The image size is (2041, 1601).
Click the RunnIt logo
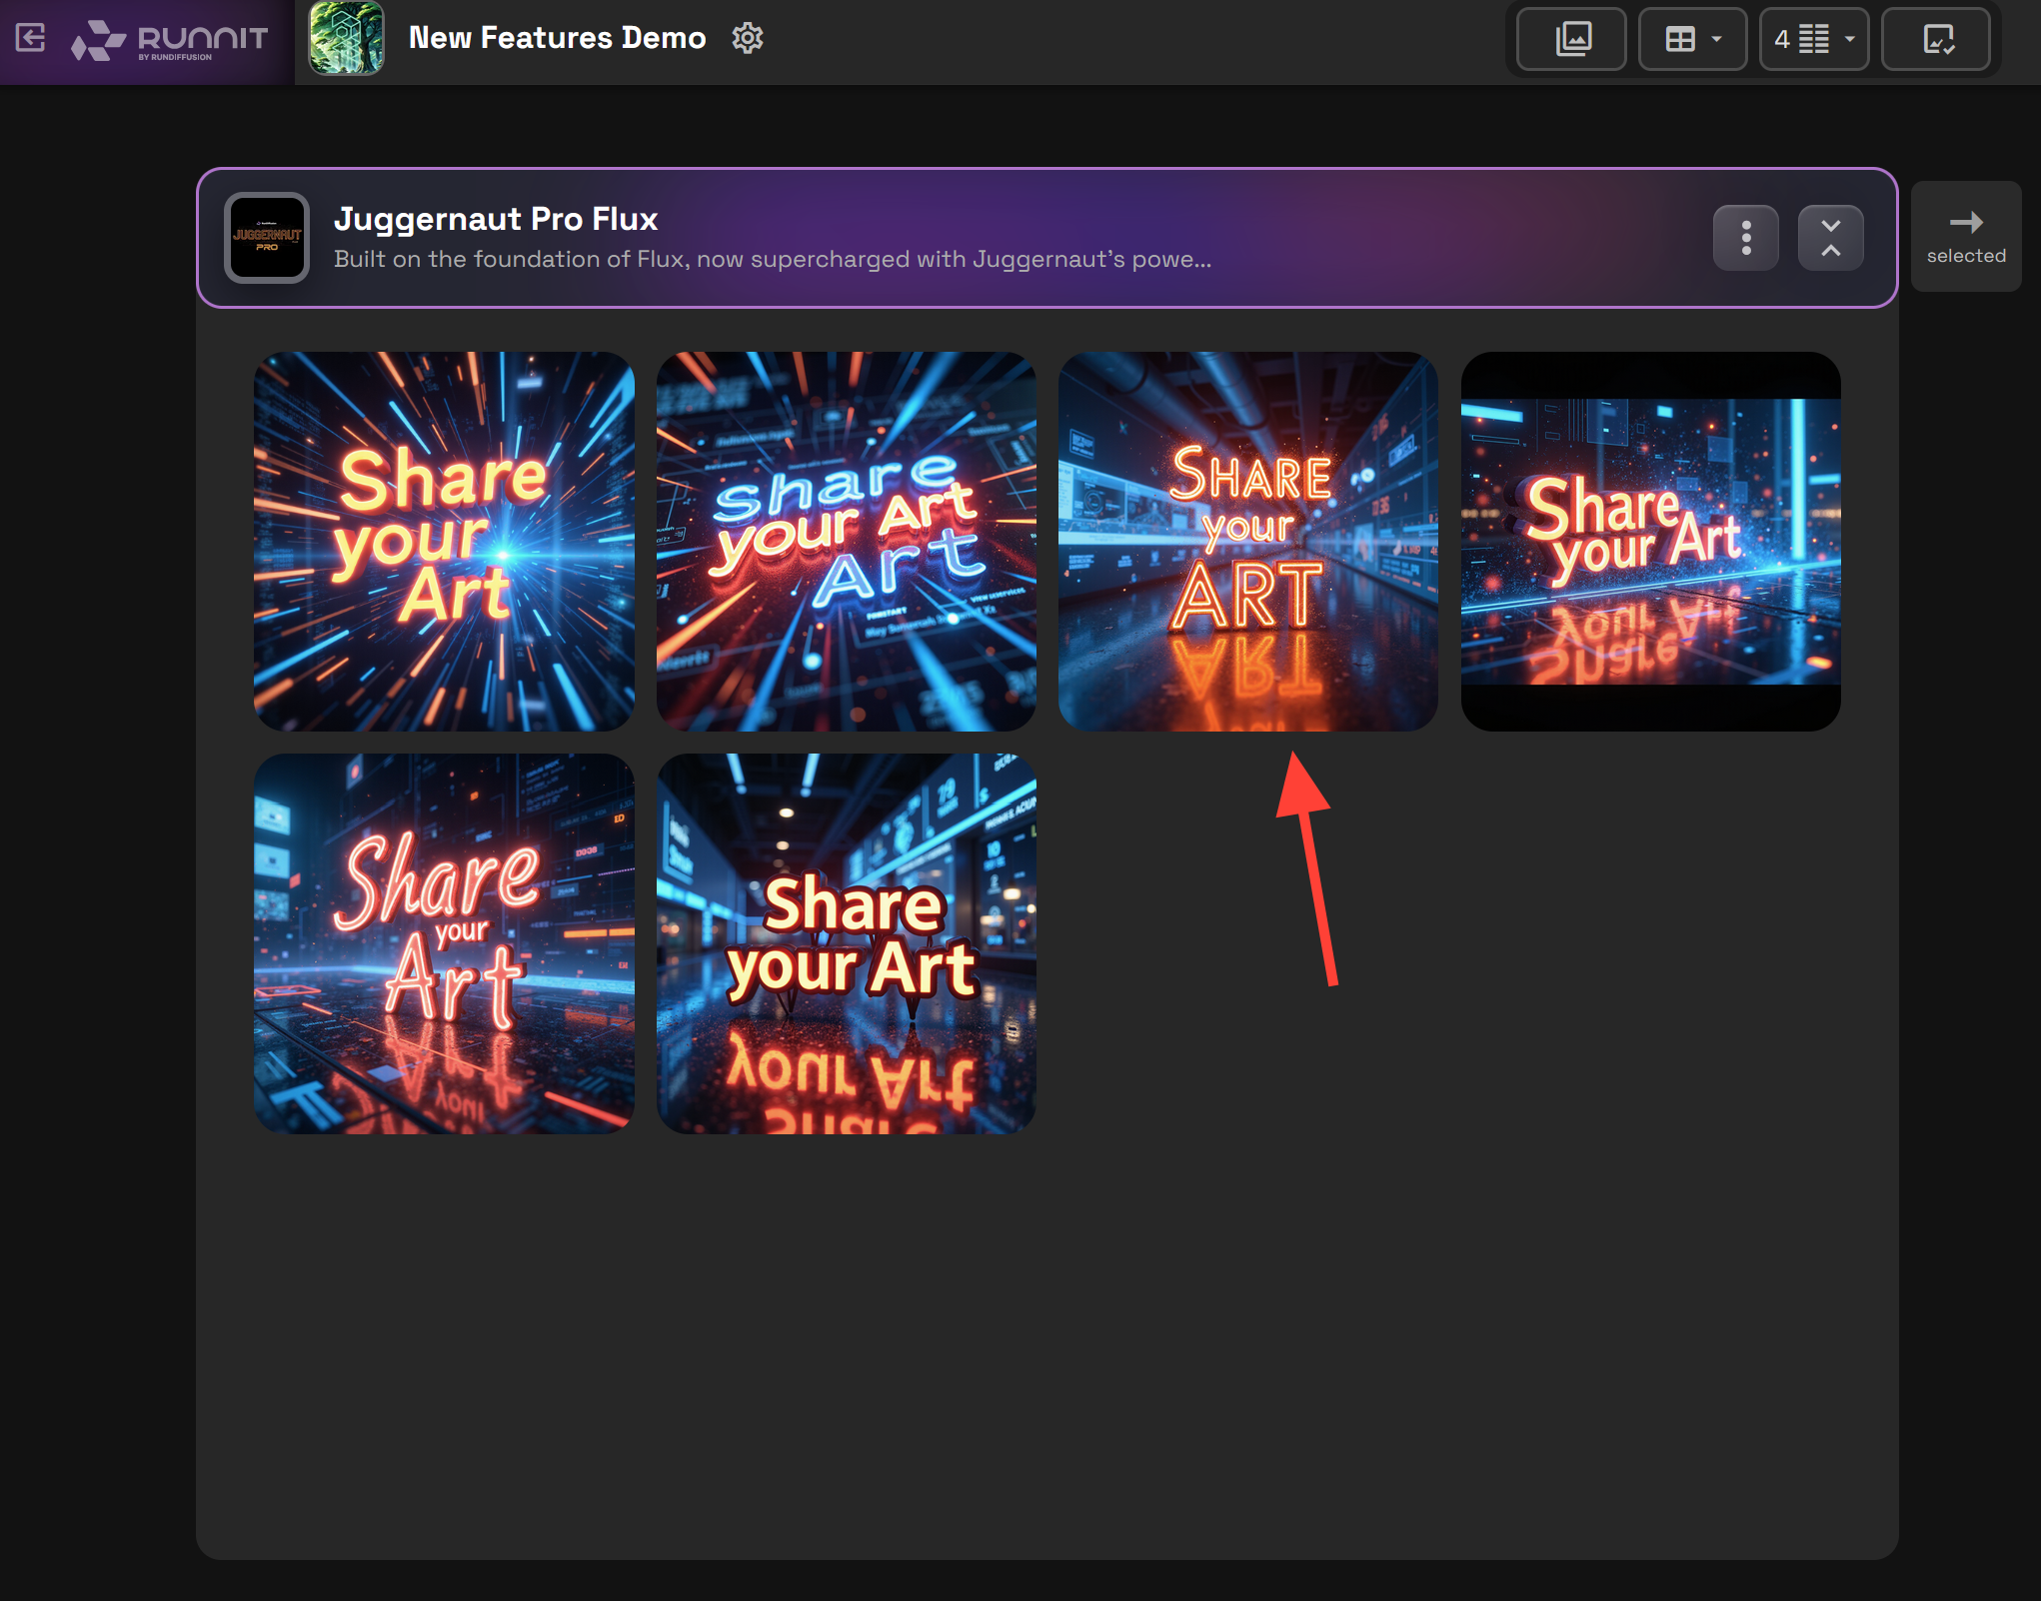click(x=170, y=40)
